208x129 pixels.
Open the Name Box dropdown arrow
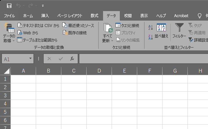coord(30,59)
